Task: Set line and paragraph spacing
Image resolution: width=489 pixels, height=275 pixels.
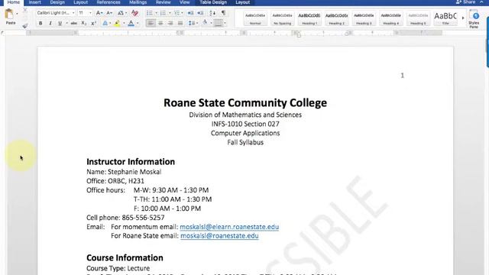Action: [x=192, y=23]
